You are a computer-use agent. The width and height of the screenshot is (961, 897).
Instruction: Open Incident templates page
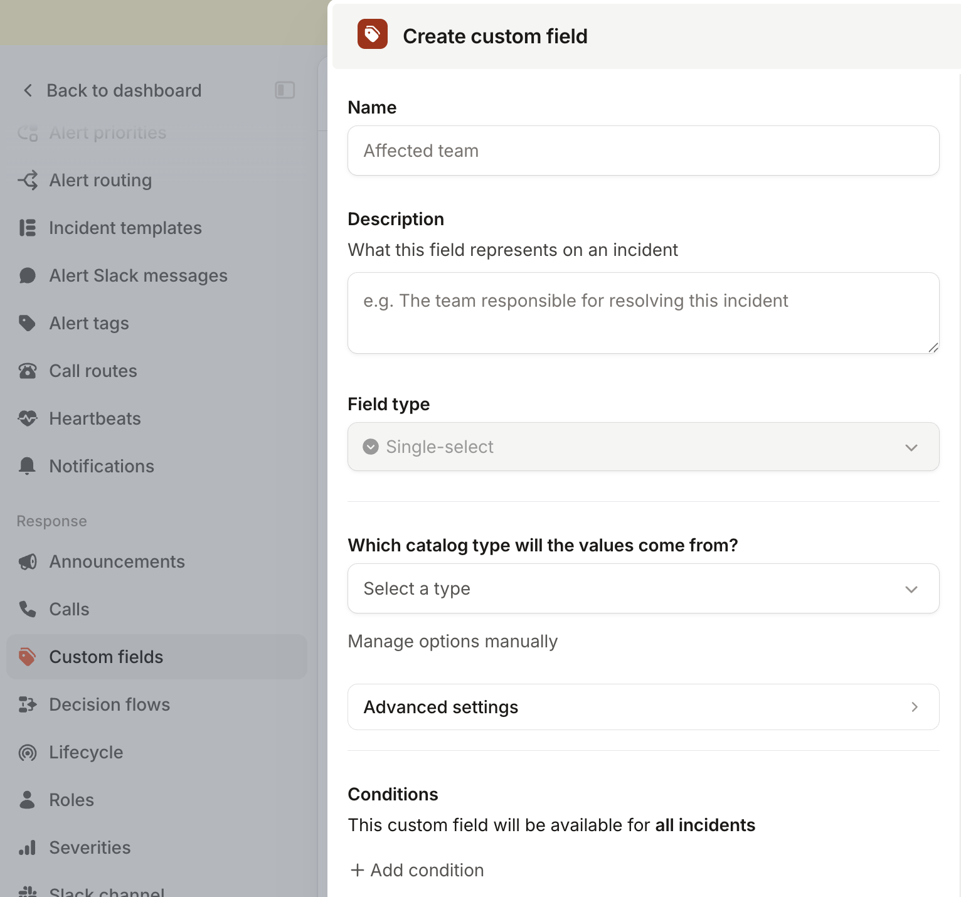(x=157, y=228)
